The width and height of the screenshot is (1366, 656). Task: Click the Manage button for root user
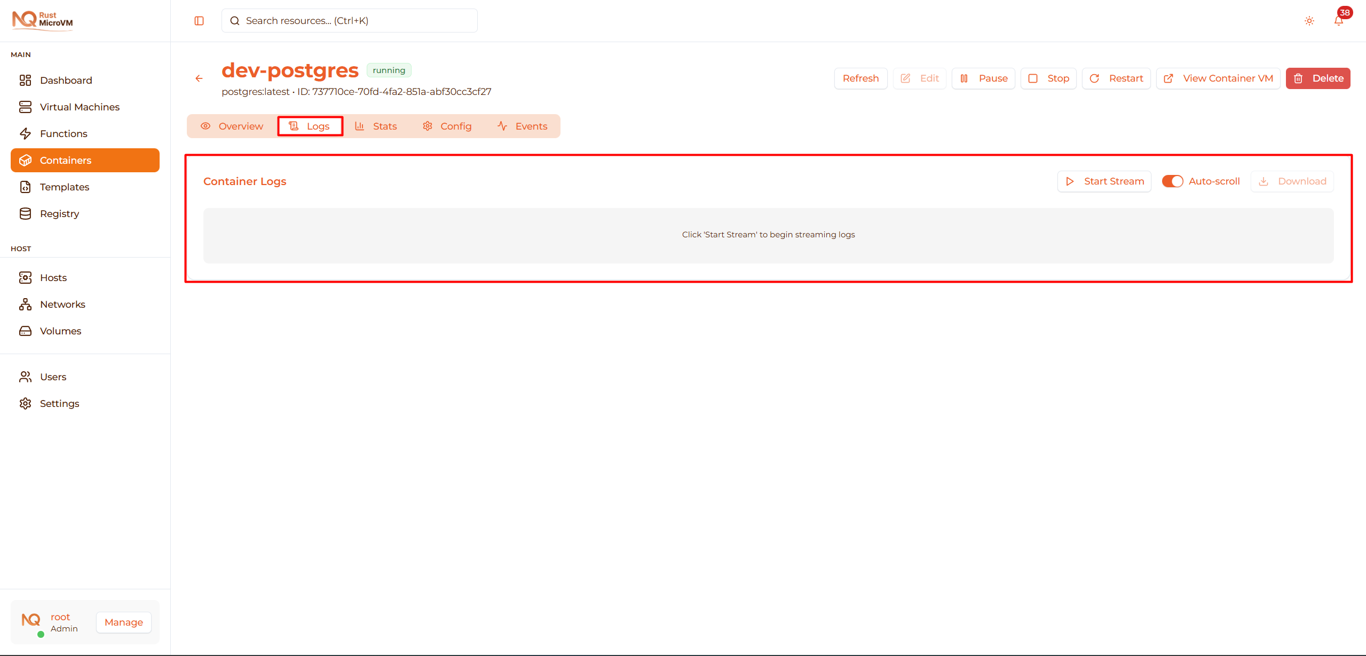(x=123, y=622)
